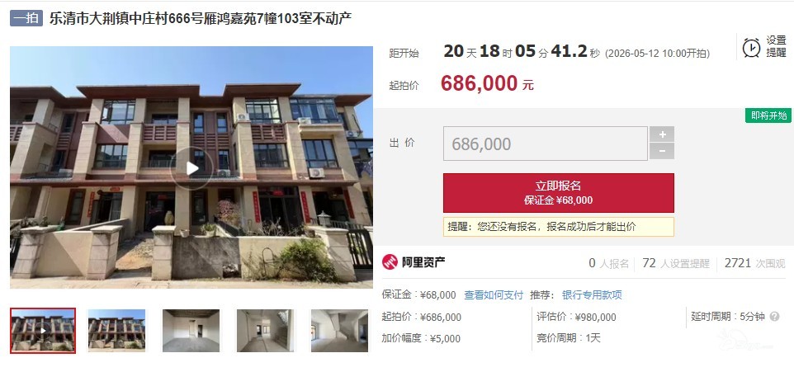
Task: Select the fourth interior staircase thumbnail
Action: [265, 331]
